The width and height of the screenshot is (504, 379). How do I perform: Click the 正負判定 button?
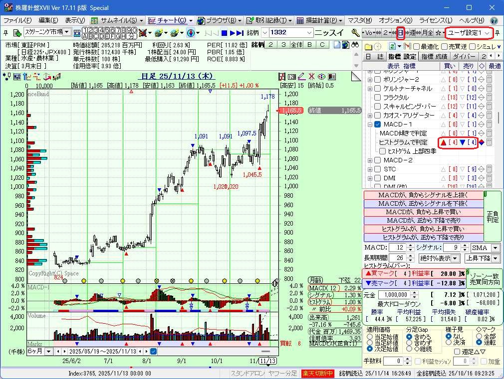492,216
